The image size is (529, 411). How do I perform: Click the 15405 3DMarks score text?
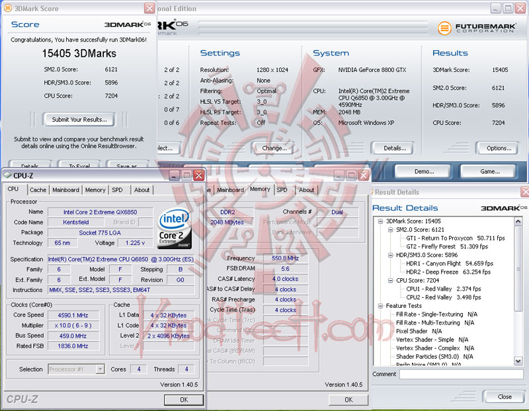click(79, 54)
